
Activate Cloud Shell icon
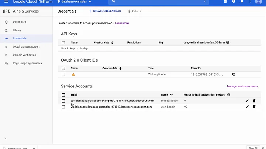click(x=225, y=1)
